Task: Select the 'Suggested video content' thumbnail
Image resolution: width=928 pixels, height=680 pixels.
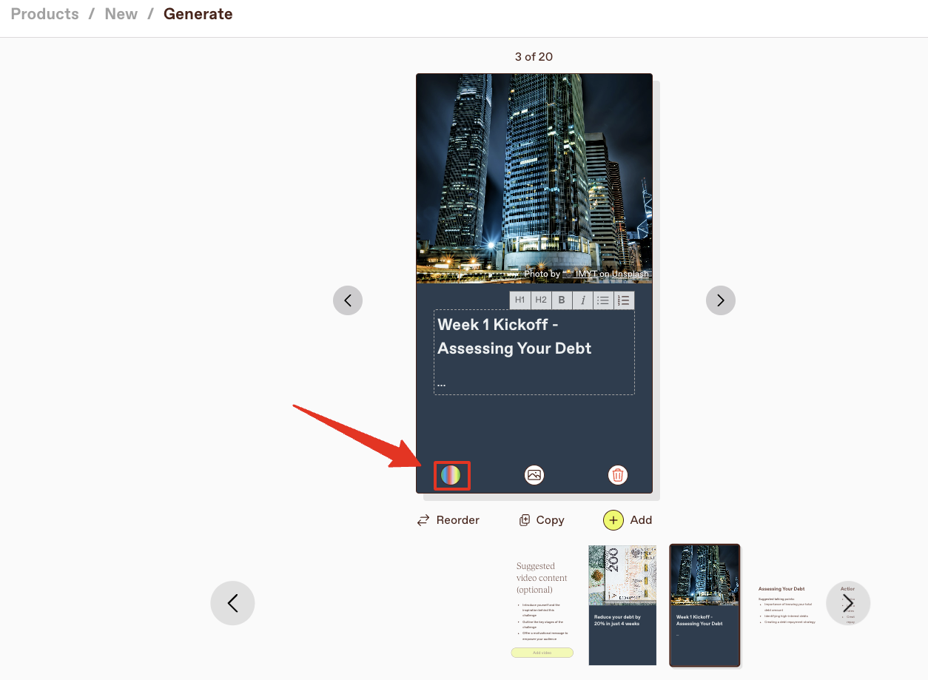Action: (542, 606)
